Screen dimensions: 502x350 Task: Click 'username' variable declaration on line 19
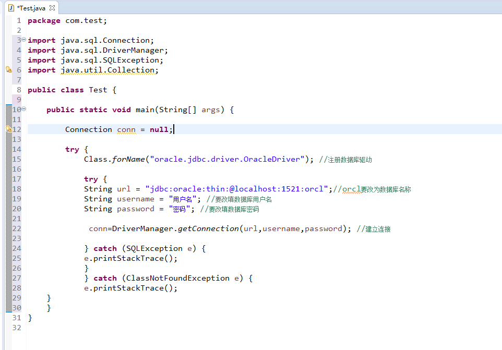pyautogui.click(x=136, y=199)
